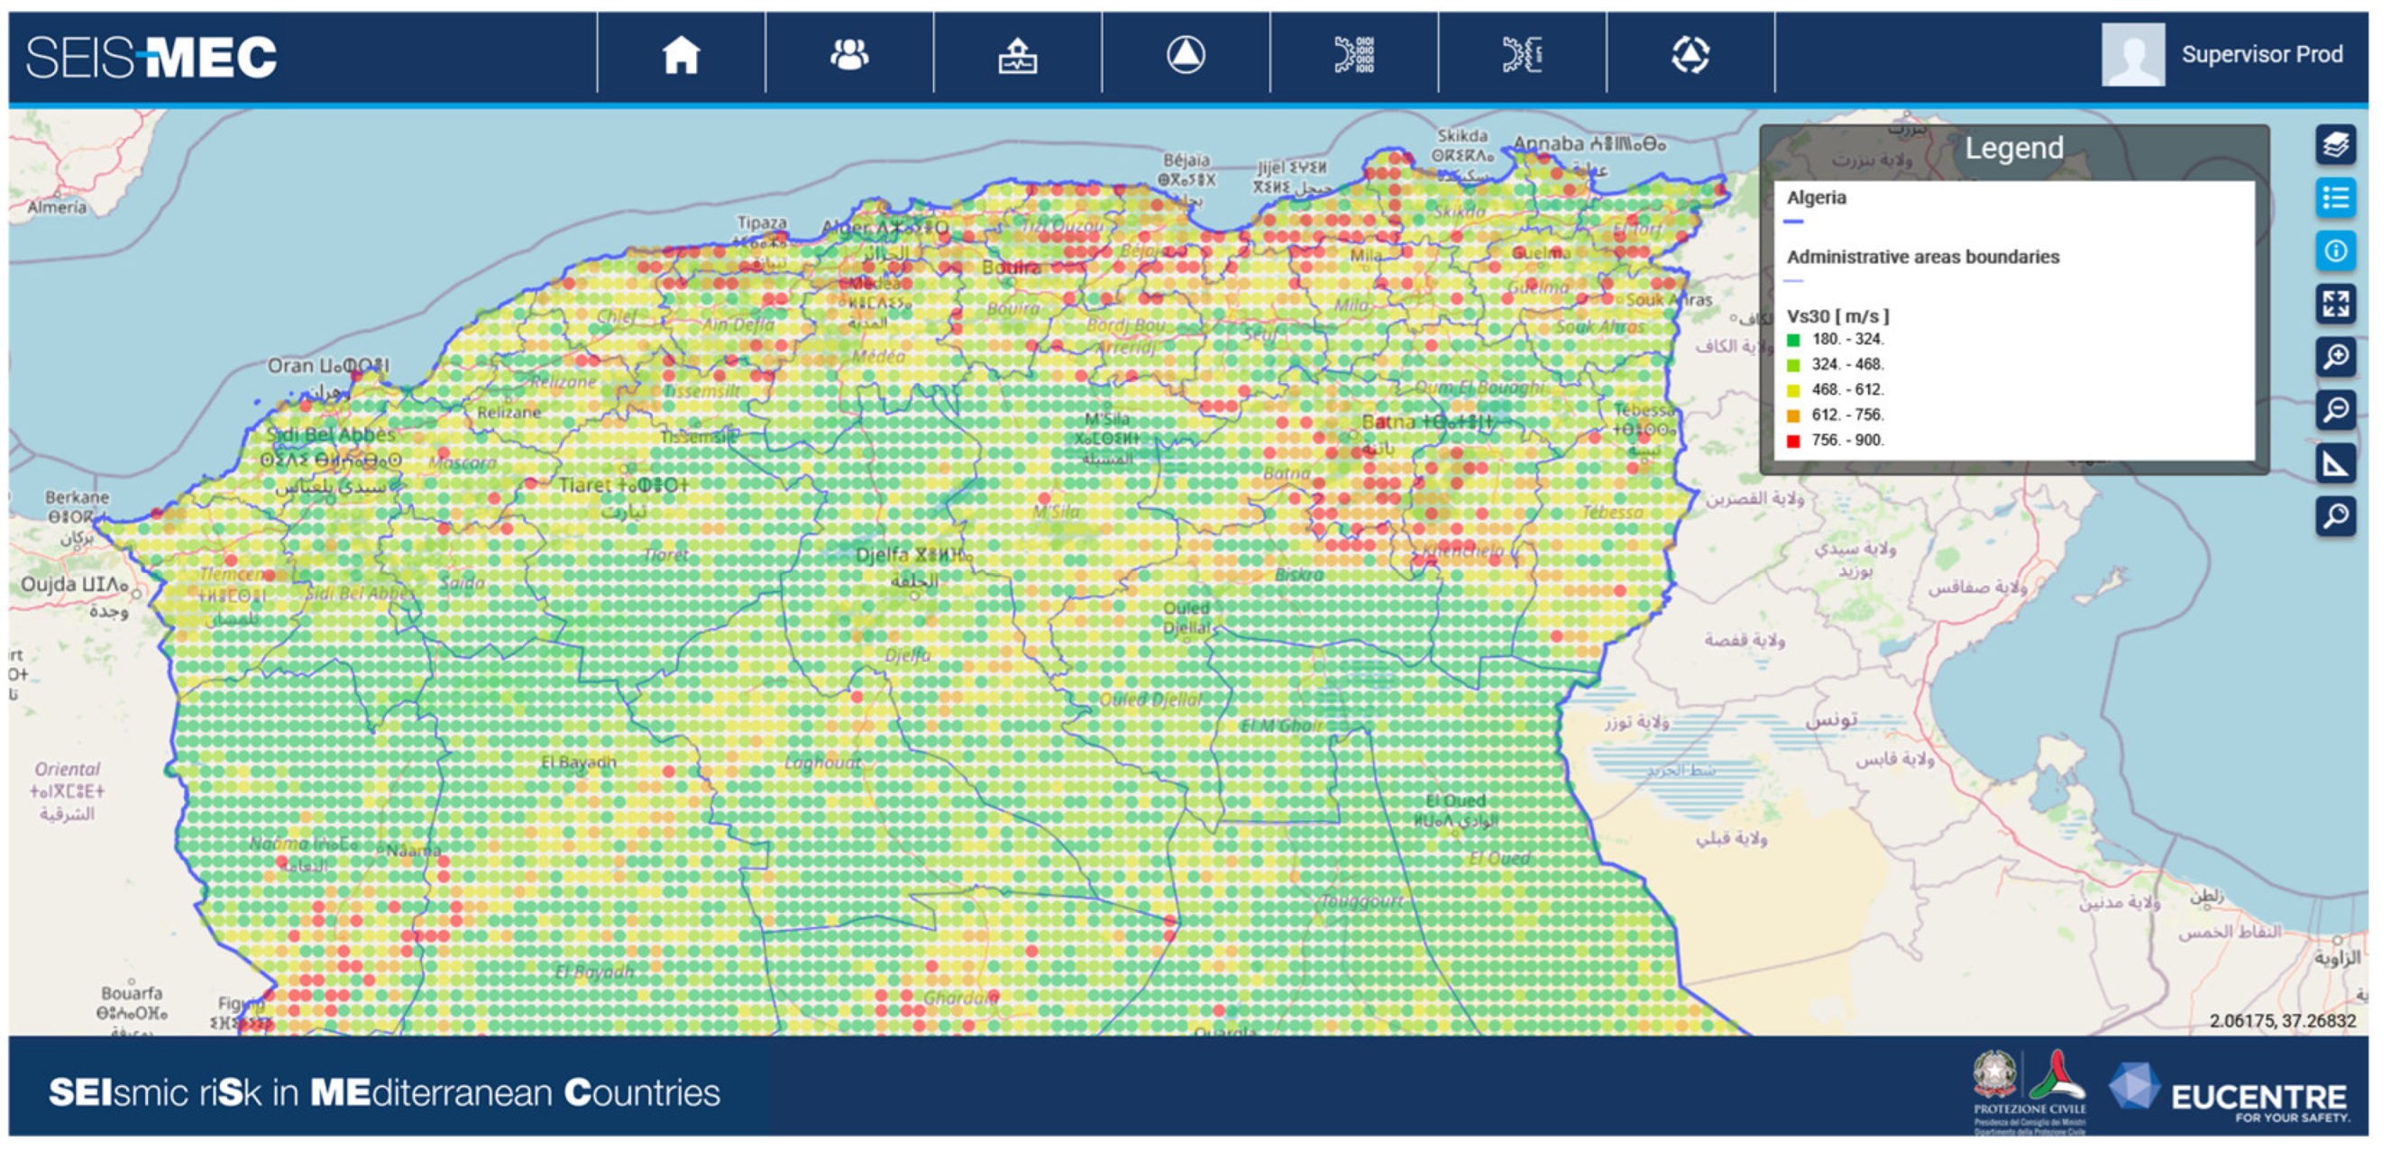The height and width of the screenshot is (1159, 2391).
Task: Zoom out with magnifier minus icon
Action: 2334,410
